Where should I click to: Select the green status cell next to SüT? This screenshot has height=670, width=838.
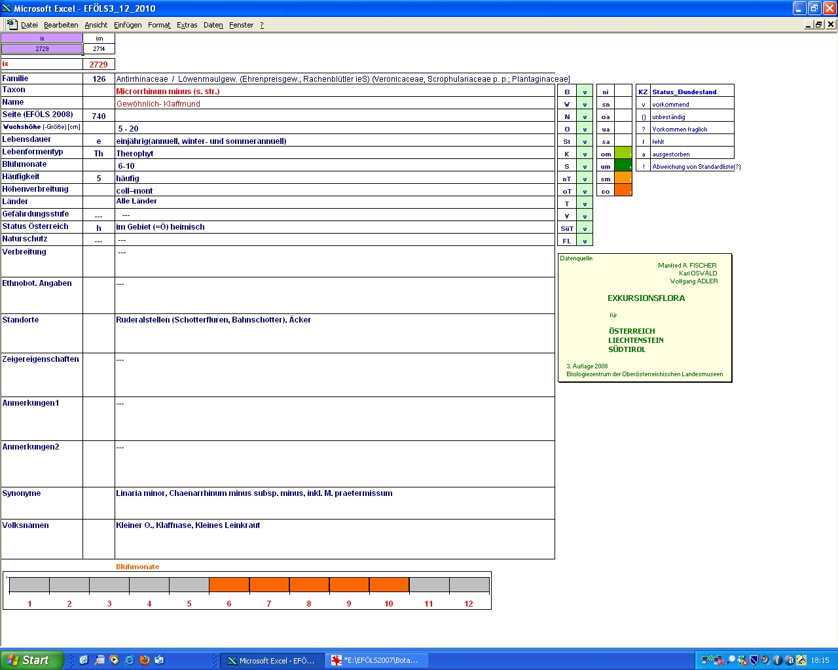585,228
